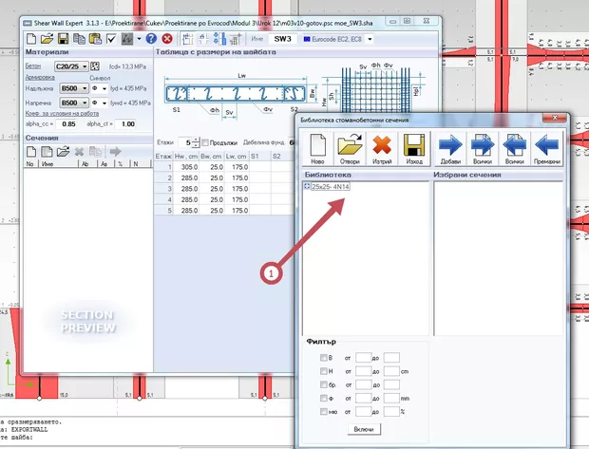Toggle the бр. filter checkbox
This screenshot has width=589, height=449.
point(323,384)
